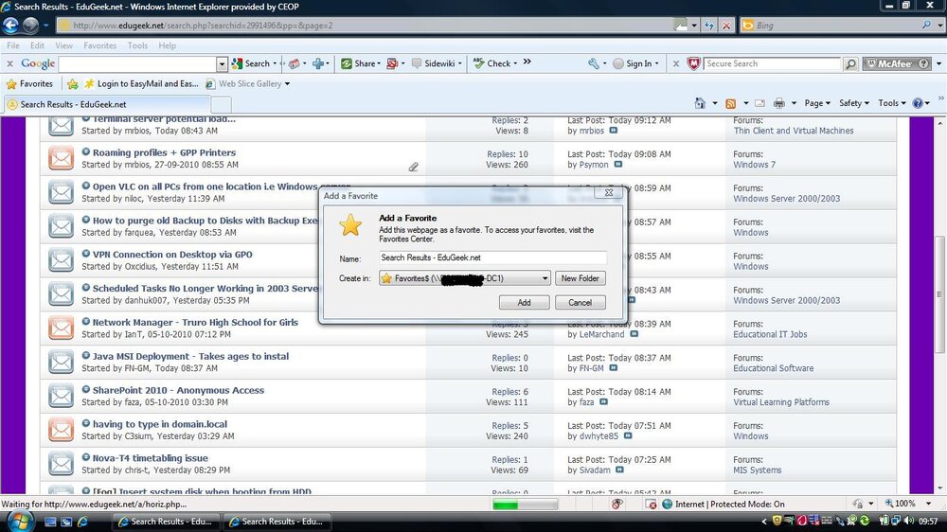This screenshot has height=532, width=947.
Task: Click the RSS feeds icon
Action: coord(731,103)
